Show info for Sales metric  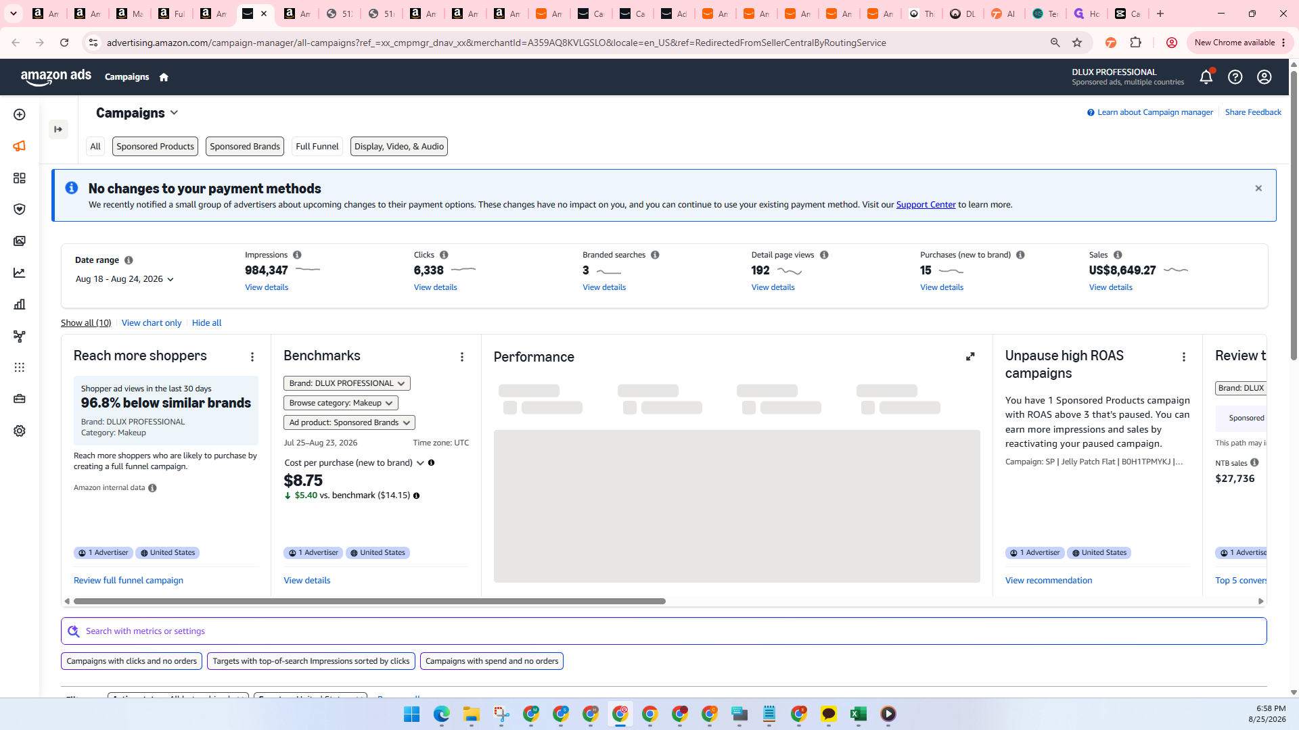coord(1118,255)
